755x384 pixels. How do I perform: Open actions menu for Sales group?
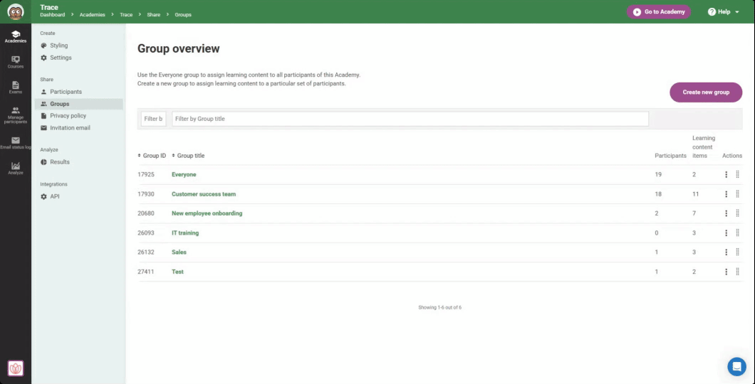point(726,252)
